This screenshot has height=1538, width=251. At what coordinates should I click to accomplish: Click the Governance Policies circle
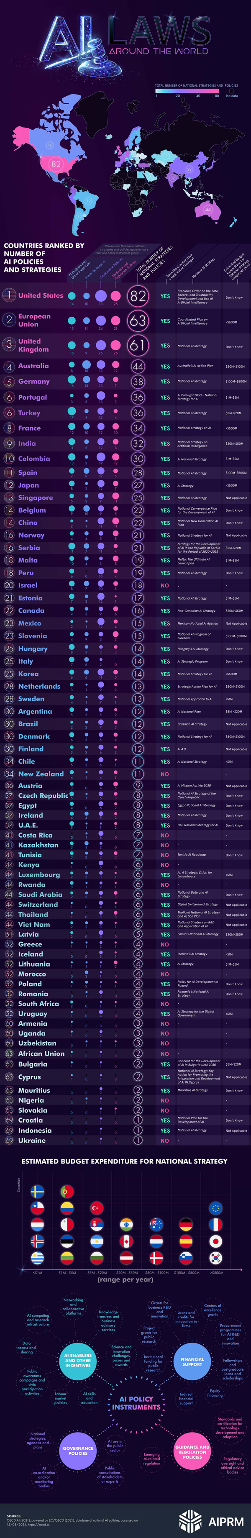(x=78, y=1448)
